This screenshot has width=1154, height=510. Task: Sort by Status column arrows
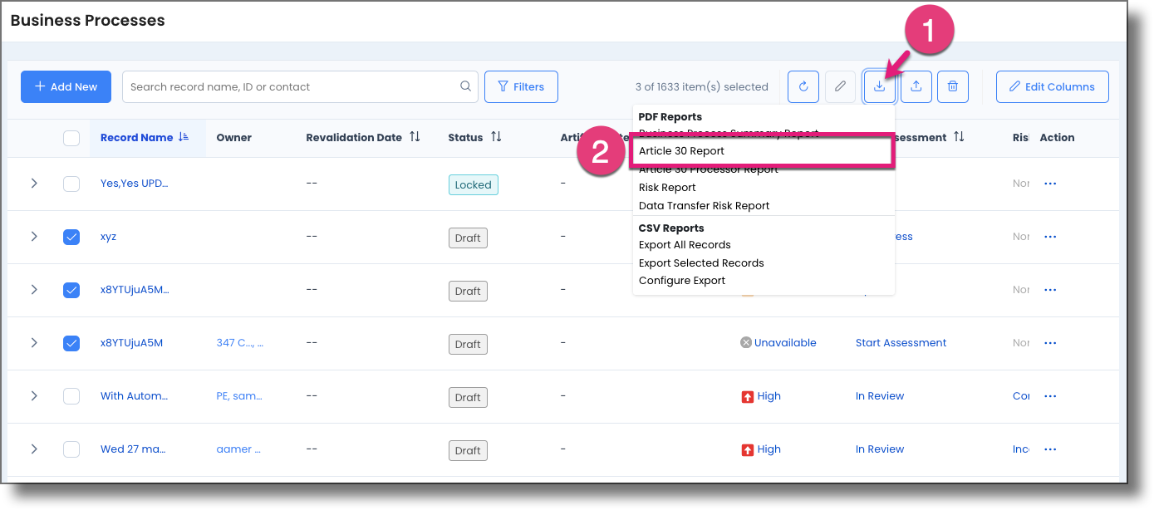[496, 137]
